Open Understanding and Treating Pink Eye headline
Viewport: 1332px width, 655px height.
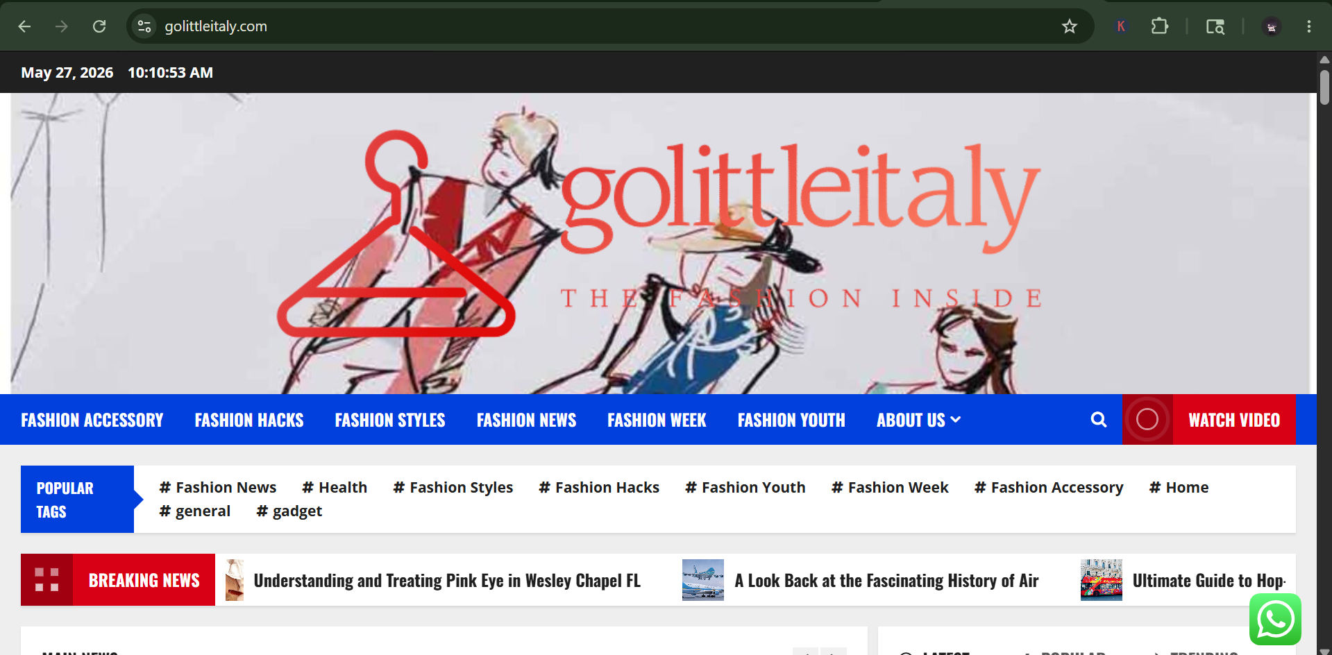pos(447,580)
